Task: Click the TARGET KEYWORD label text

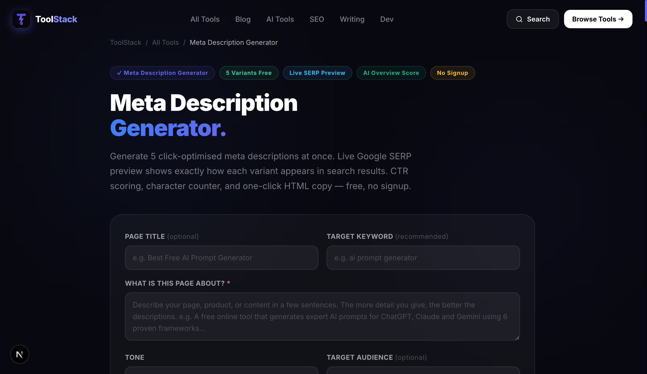Action: pos(360,236)
